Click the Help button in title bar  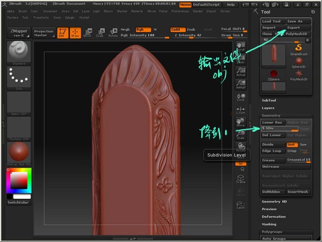(x=231, y=4)
